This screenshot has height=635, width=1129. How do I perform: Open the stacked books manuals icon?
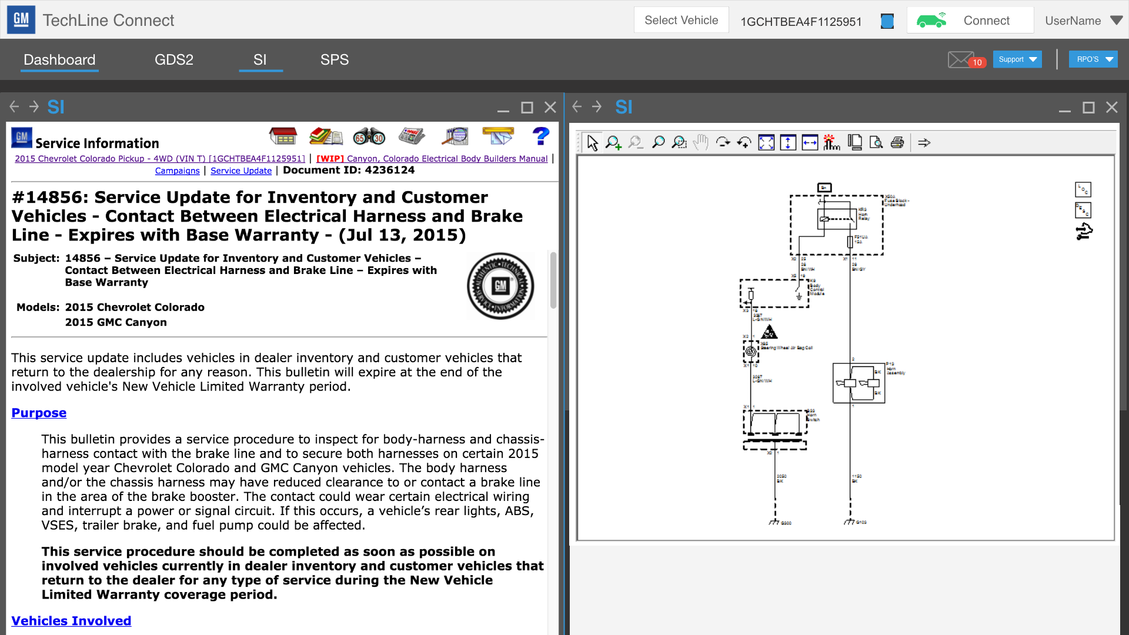coord(326,136)
